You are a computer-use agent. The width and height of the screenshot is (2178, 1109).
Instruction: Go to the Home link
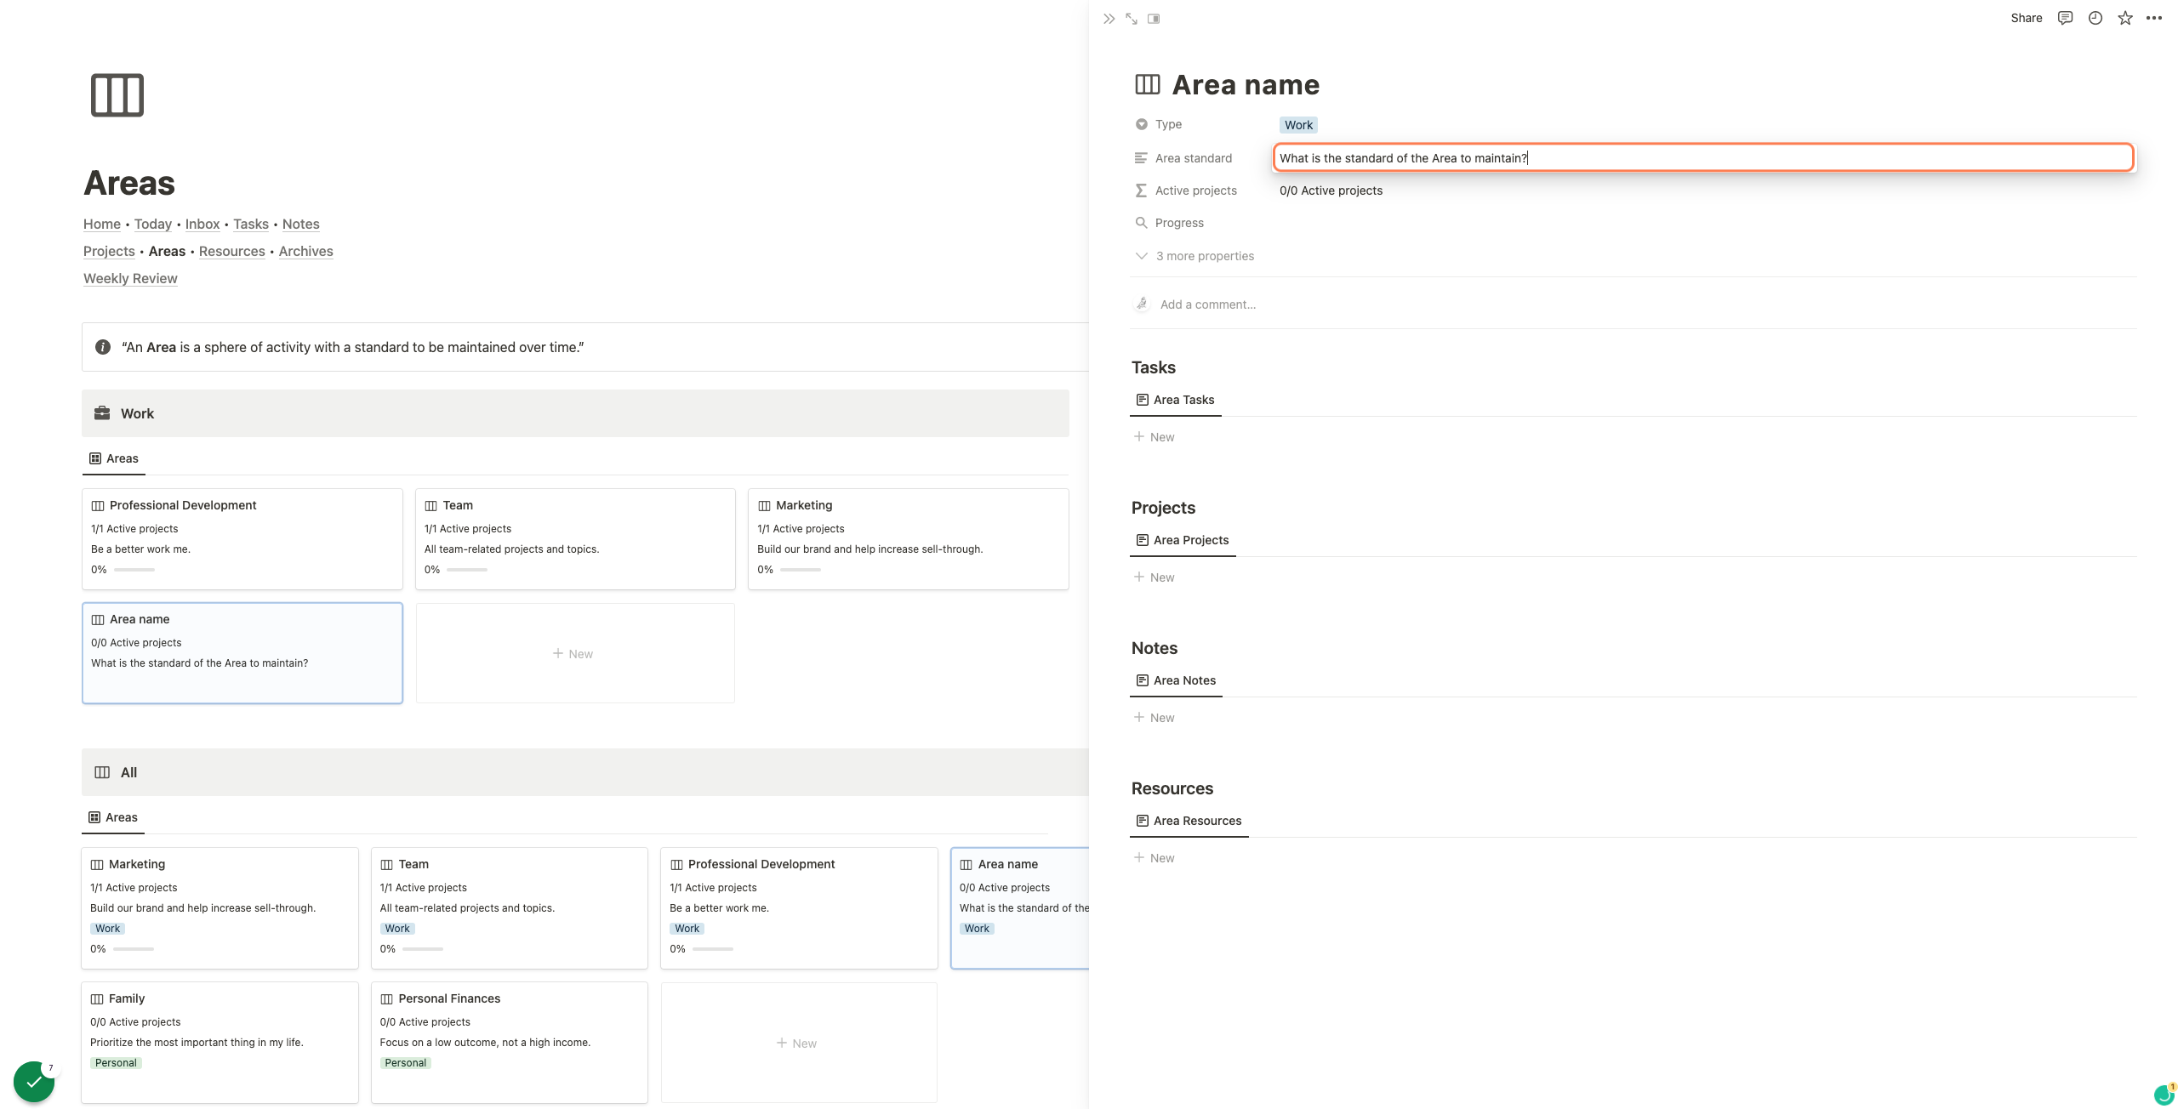point(102,224)
